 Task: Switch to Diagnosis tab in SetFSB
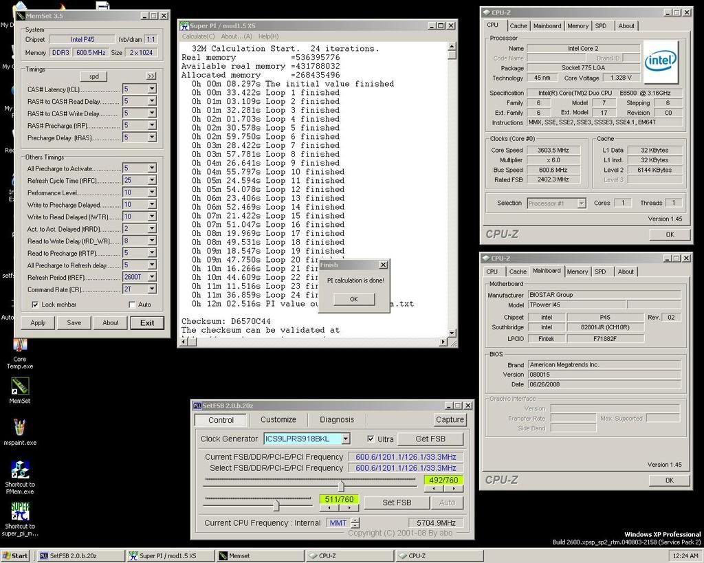tap(337, 419)
